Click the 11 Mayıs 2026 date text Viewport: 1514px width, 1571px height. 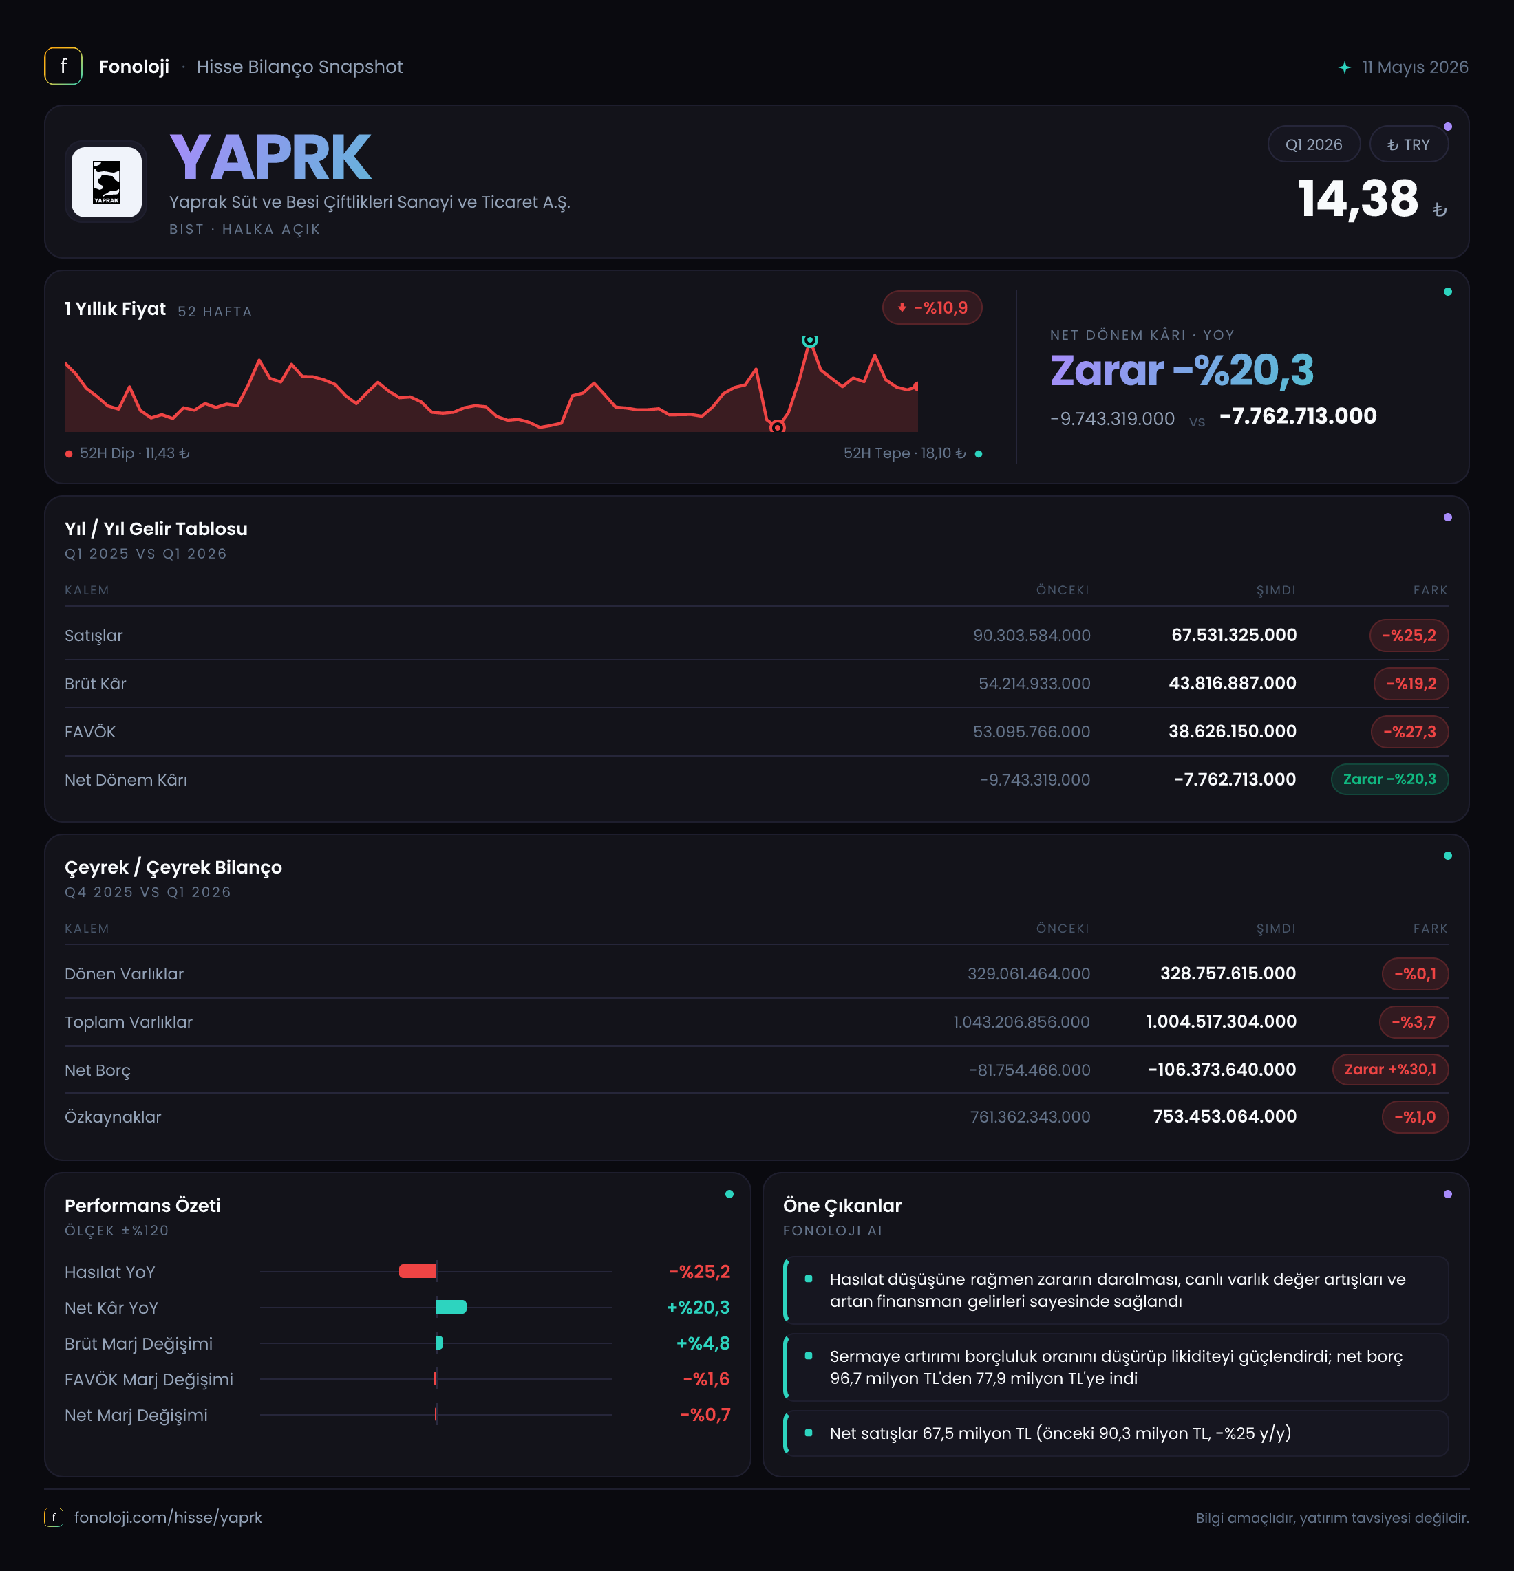[x=1416, y=67]
